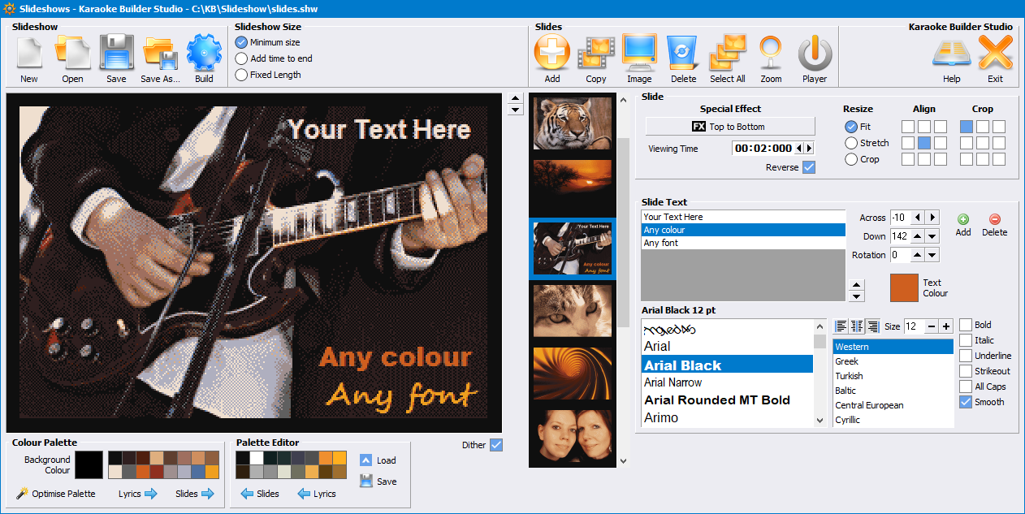Click the Optimise Palette button
This screenshot has width=1025, height=514.
pos(56,494)
